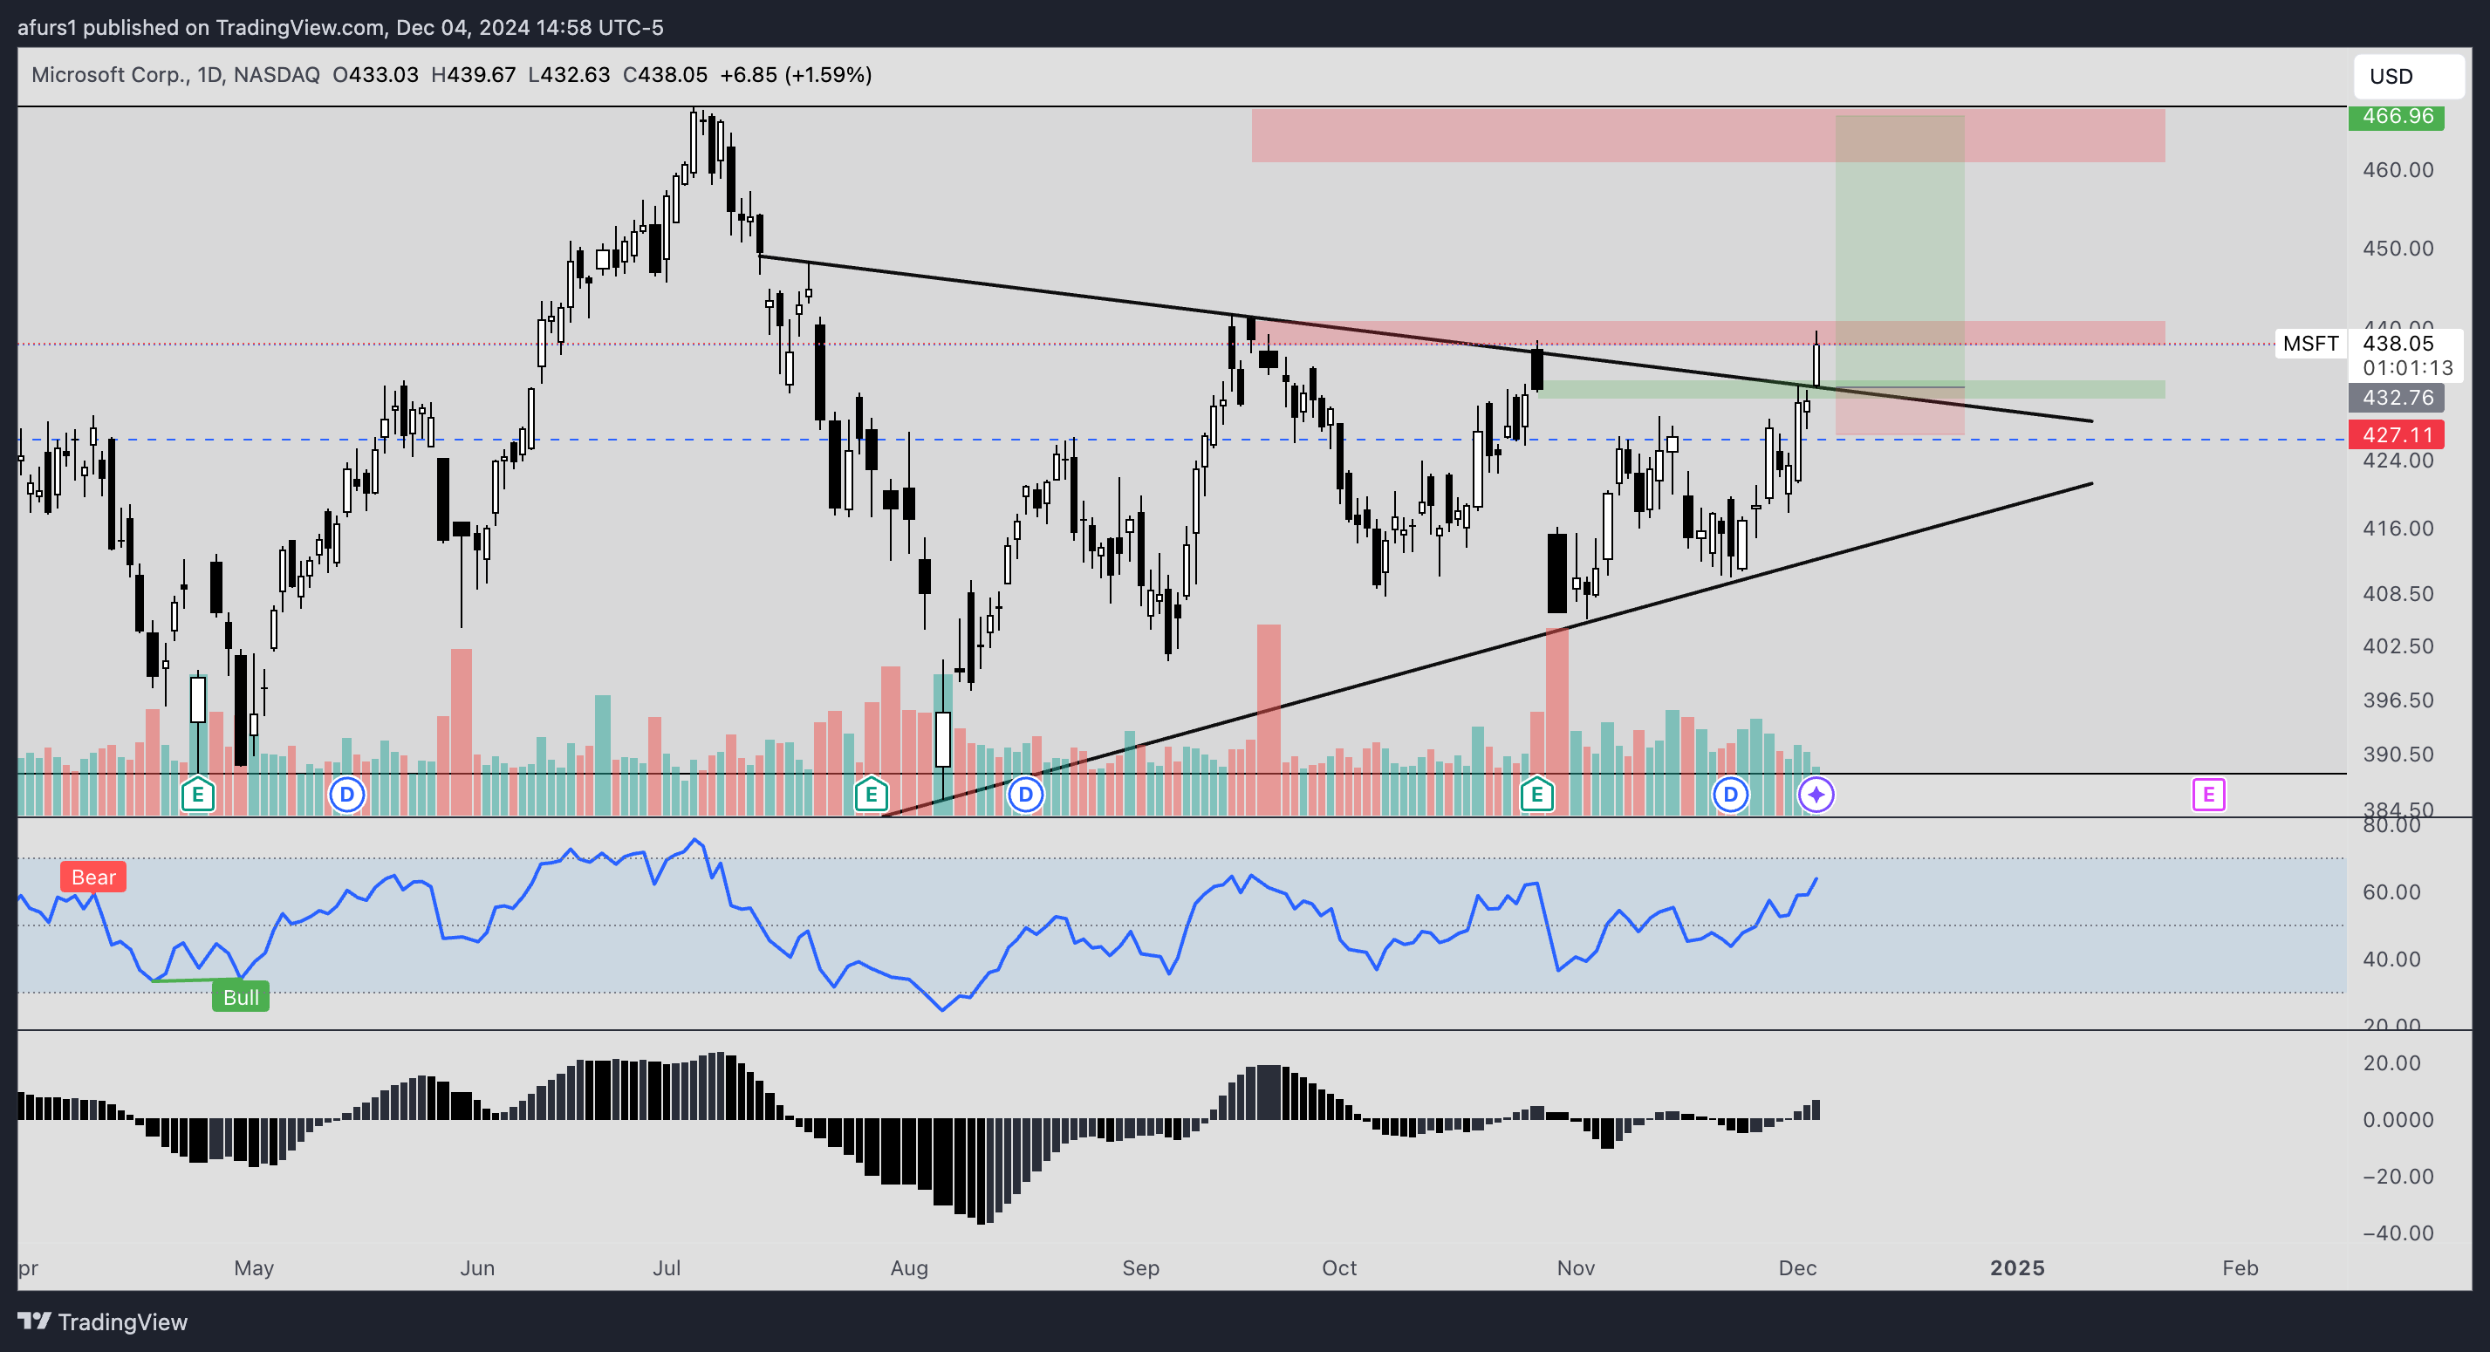Click the late-April green E earnings marker
Image resolution: width=2490 pixels, height=1352 pixels.
197,795
